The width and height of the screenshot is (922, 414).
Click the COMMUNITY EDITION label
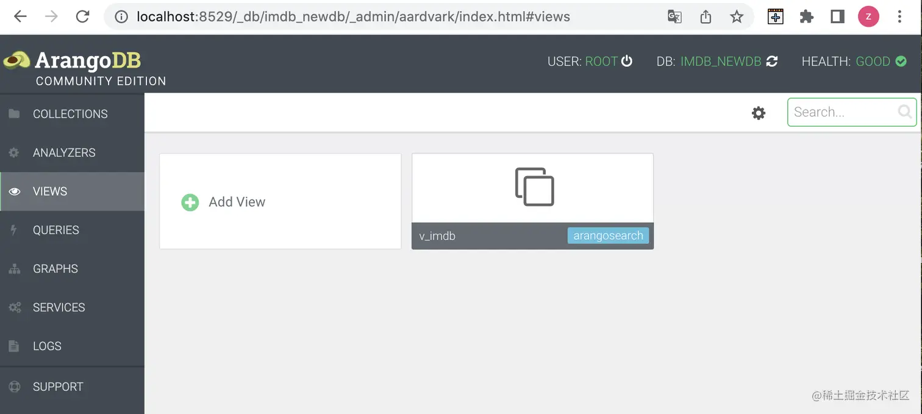pos(101,81)
